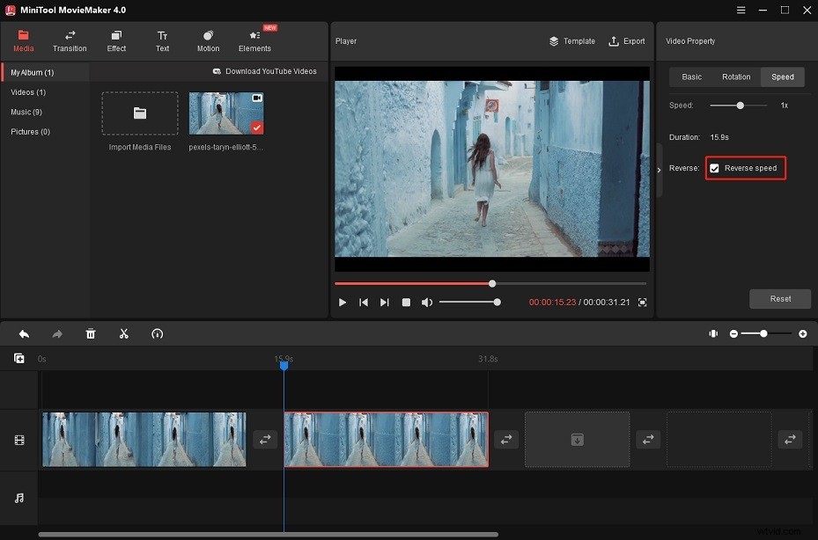
Task: Click the transition swap icon between the clips
Action: (x=265, y=439)
